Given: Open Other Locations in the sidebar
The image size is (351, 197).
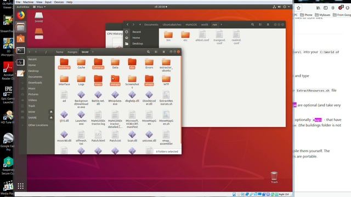Looking at the screenshot, I should [x=38, y=125].
